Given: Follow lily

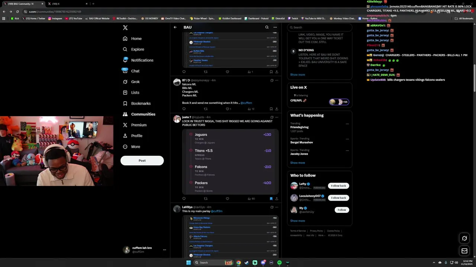Looking at the screenshot, I should [342, 210].
